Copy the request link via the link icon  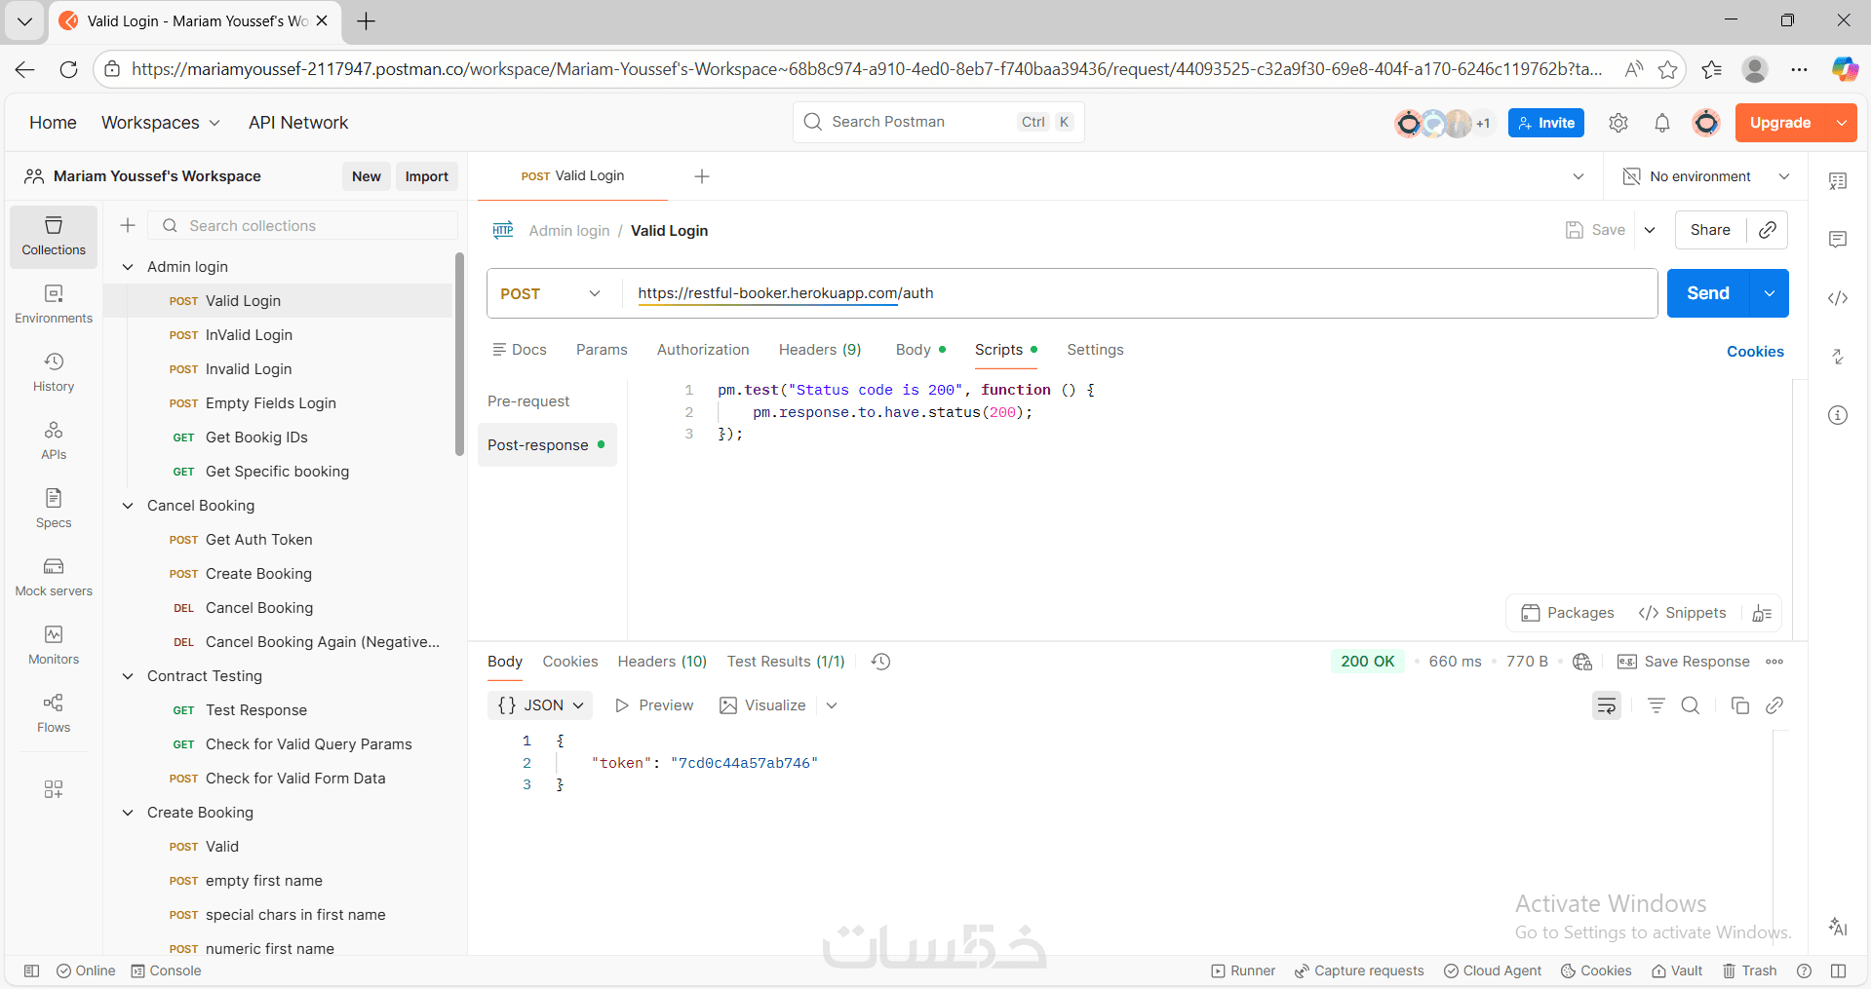pyautogui.click(x=1767, y=230)
